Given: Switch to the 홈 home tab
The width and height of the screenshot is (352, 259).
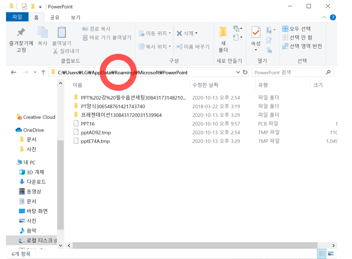Looking at the screenshot, I should pos(37,17).
